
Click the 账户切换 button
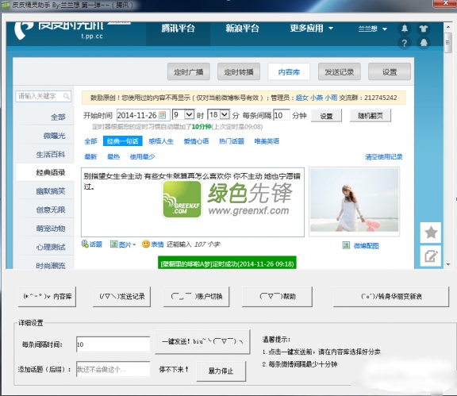click(x=197, y=297)
